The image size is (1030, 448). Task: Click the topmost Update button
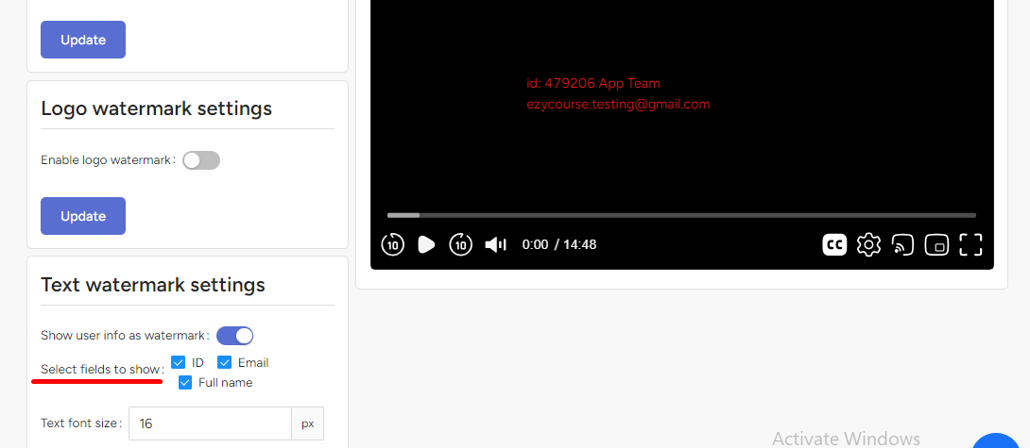click(x=83, y=40)
